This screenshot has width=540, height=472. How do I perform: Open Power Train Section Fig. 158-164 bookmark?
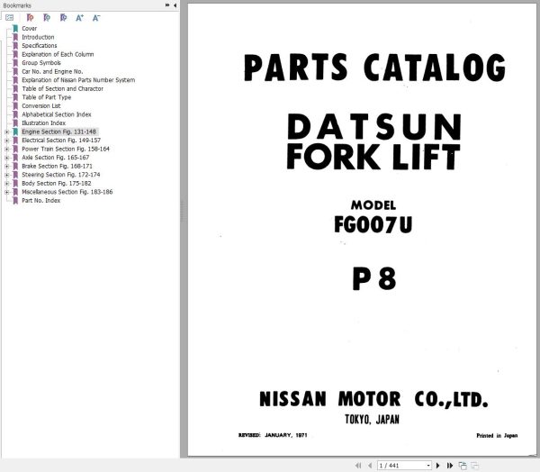point(66,149)
